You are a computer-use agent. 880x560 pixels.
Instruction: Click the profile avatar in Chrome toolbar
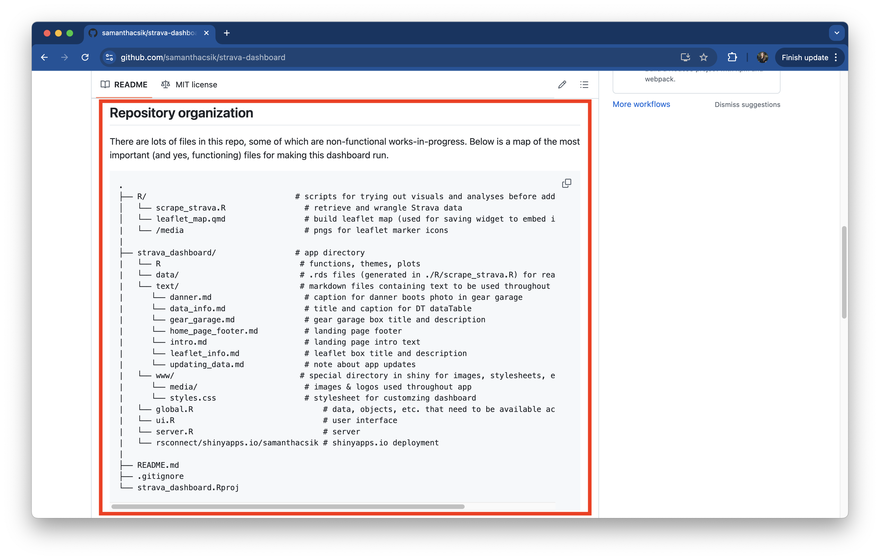(x=762, y=57)
